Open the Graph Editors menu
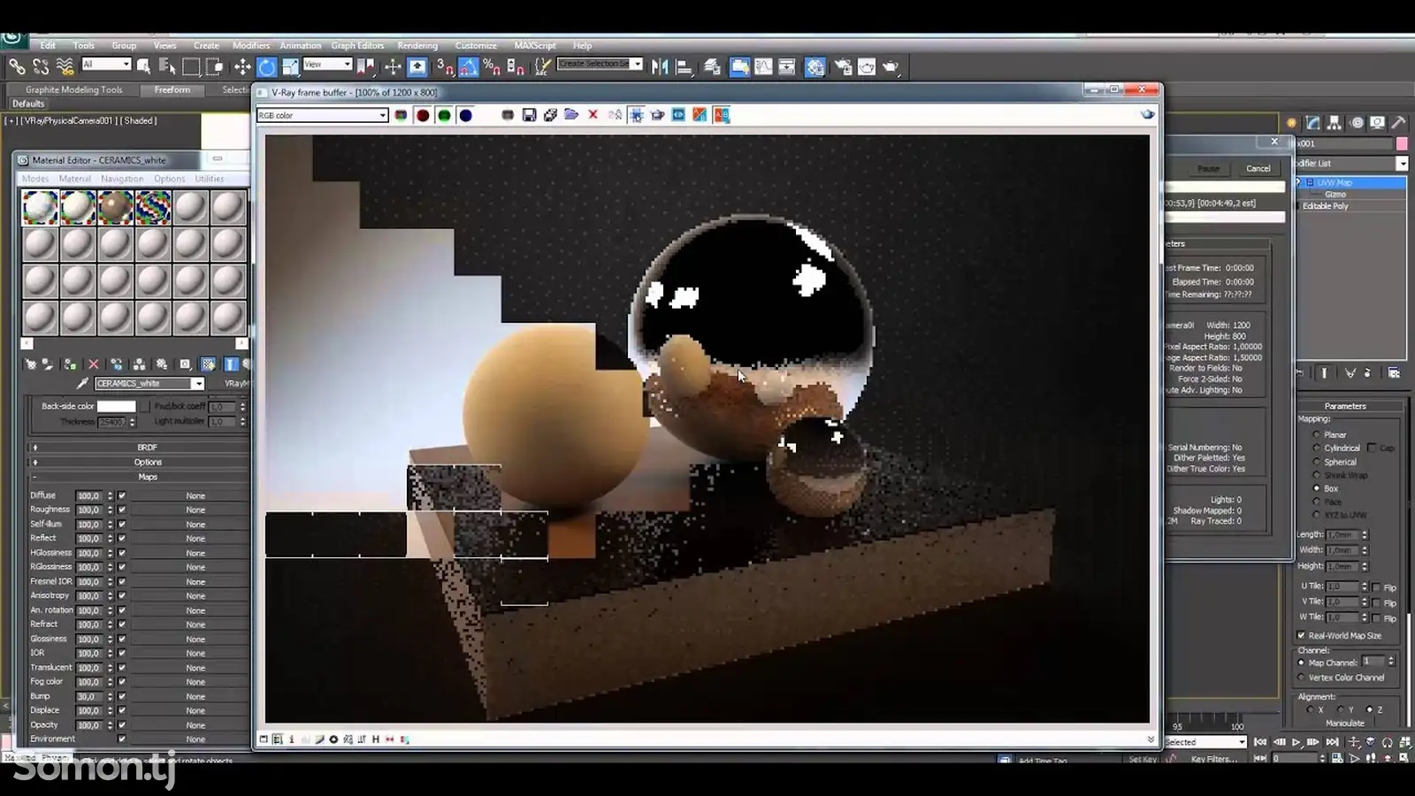 pos(357,46)
